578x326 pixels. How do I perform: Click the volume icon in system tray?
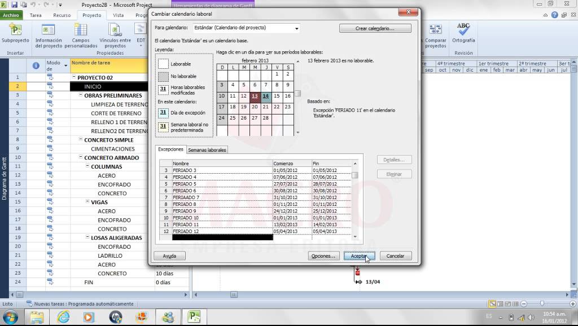coord(531,318)
